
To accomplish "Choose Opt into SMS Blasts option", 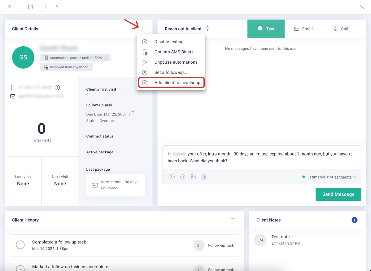I will pyautogui.click(x=174, y=52).
